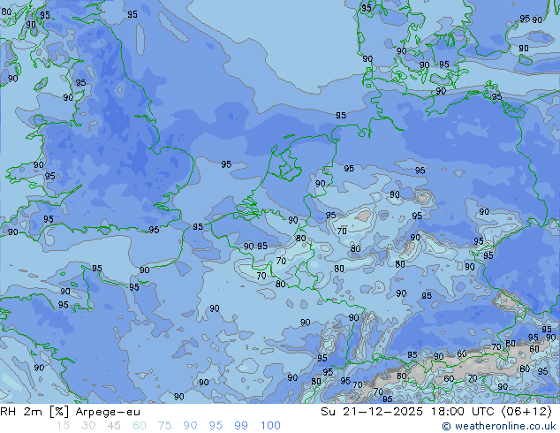Click the legend value 75
This screenshot has height=433, width=560.
(x=164, y=426)
